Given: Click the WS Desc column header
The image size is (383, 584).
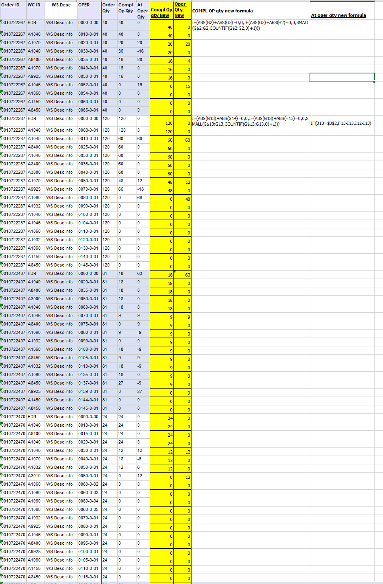Looking at the screenshot, I should point(61,10).
